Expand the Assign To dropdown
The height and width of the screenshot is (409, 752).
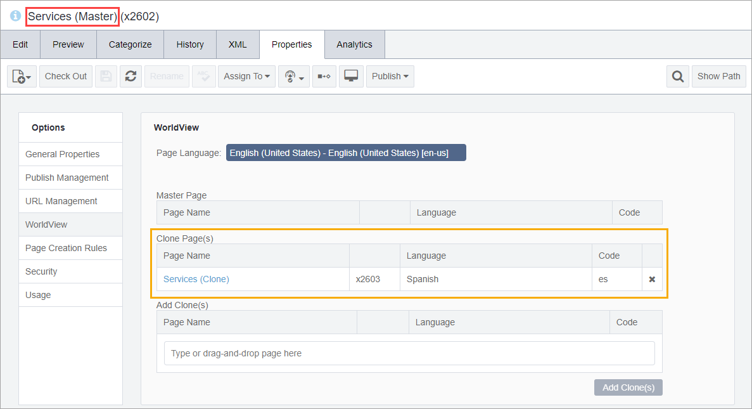(x=246, y=76)
